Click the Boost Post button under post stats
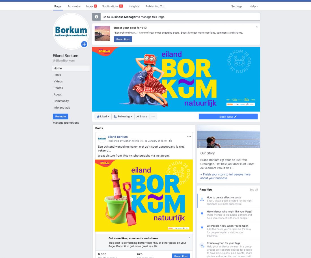Screen dimensions: 311x258 181,256
